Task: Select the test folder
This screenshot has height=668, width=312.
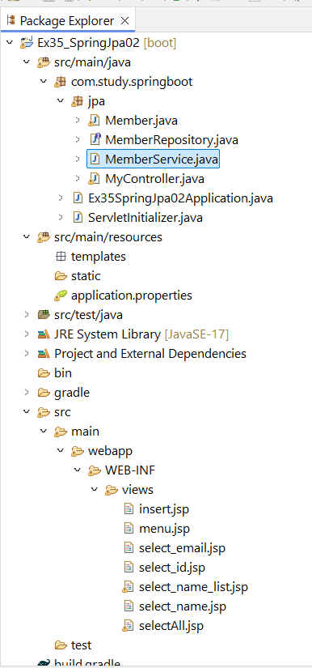Action: point(81,645)
